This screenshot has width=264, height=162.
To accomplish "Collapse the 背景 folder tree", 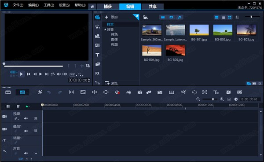I will (x=105, y=29).
